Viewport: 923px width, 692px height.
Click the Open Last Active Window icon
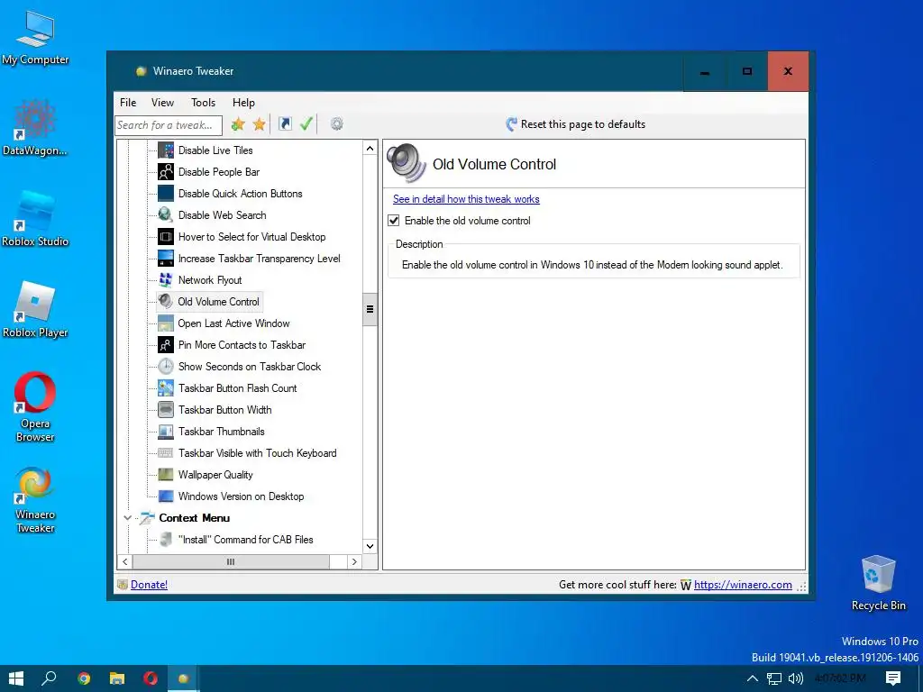pyautogui.click(x=166, y=323)
